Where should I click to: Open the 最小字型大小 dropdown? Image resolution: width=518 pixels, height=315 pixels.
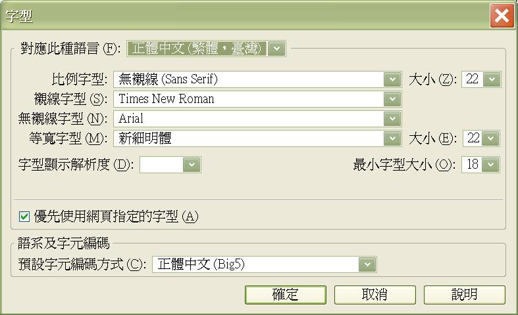click(491, 165)
